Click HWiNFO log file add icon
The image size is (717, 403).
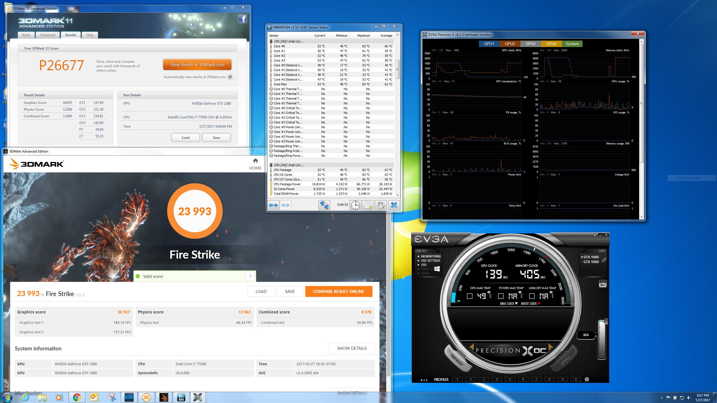(x=368, y=205)
